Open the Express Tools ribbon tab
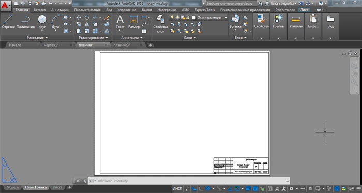362x193 pixels. (205, 10)
